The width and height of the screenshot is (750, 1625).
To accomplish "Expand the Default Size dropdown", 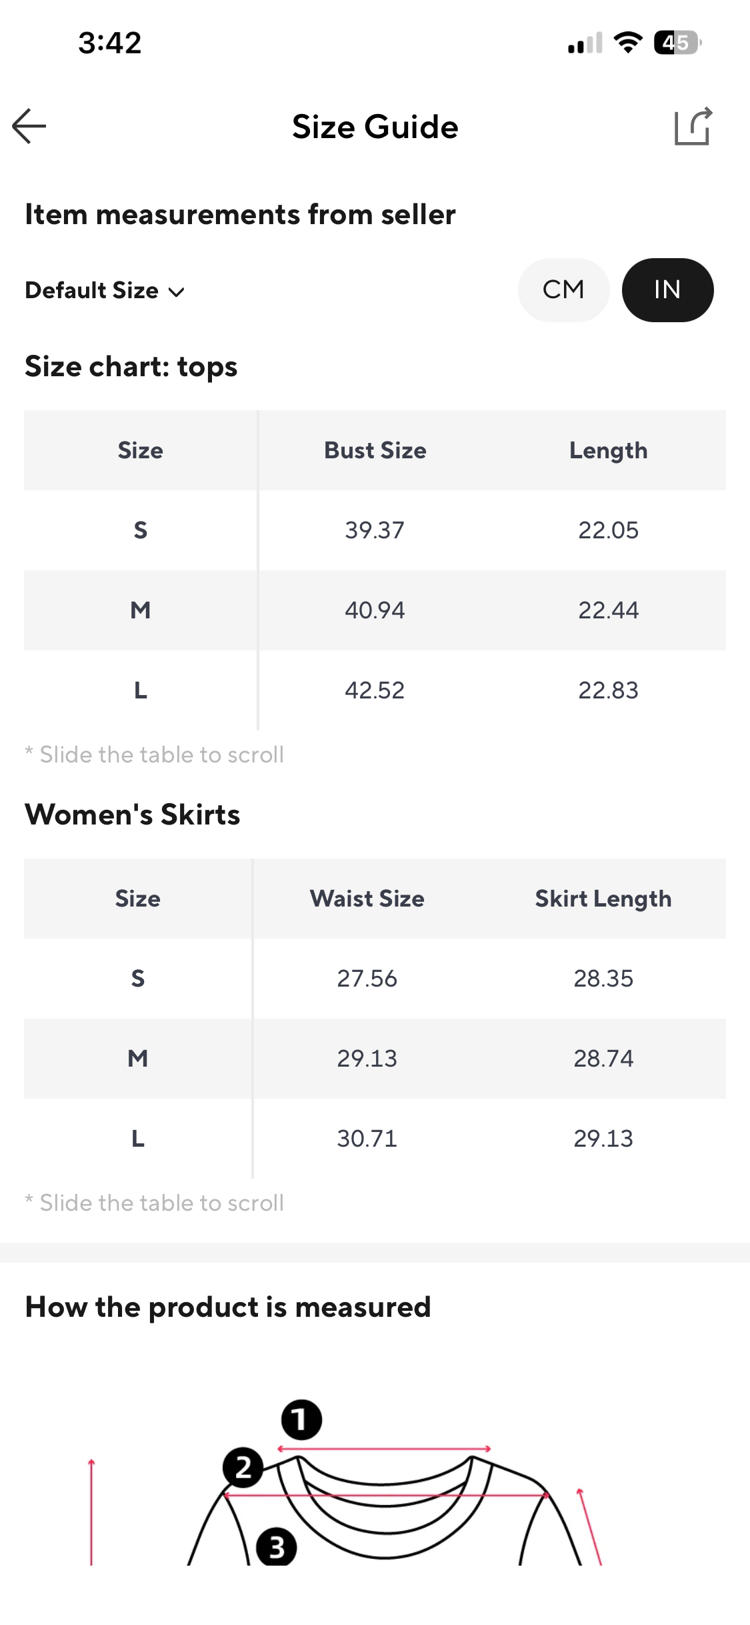I will pyautogui.click(x=92, y=291).
